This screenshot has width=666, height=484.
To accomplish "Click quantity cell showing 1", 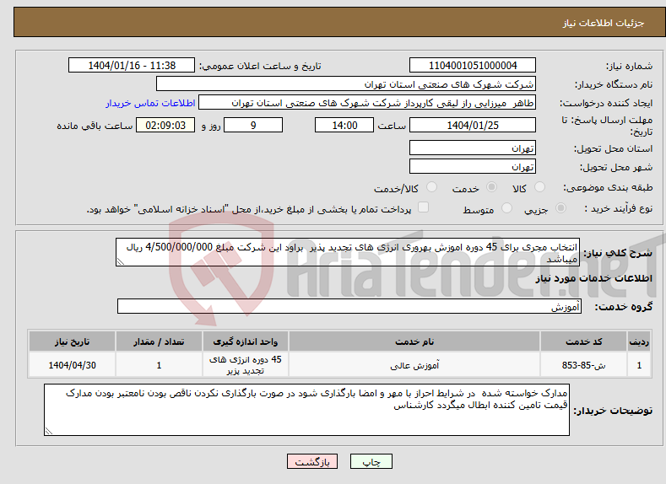I will 159,365.
